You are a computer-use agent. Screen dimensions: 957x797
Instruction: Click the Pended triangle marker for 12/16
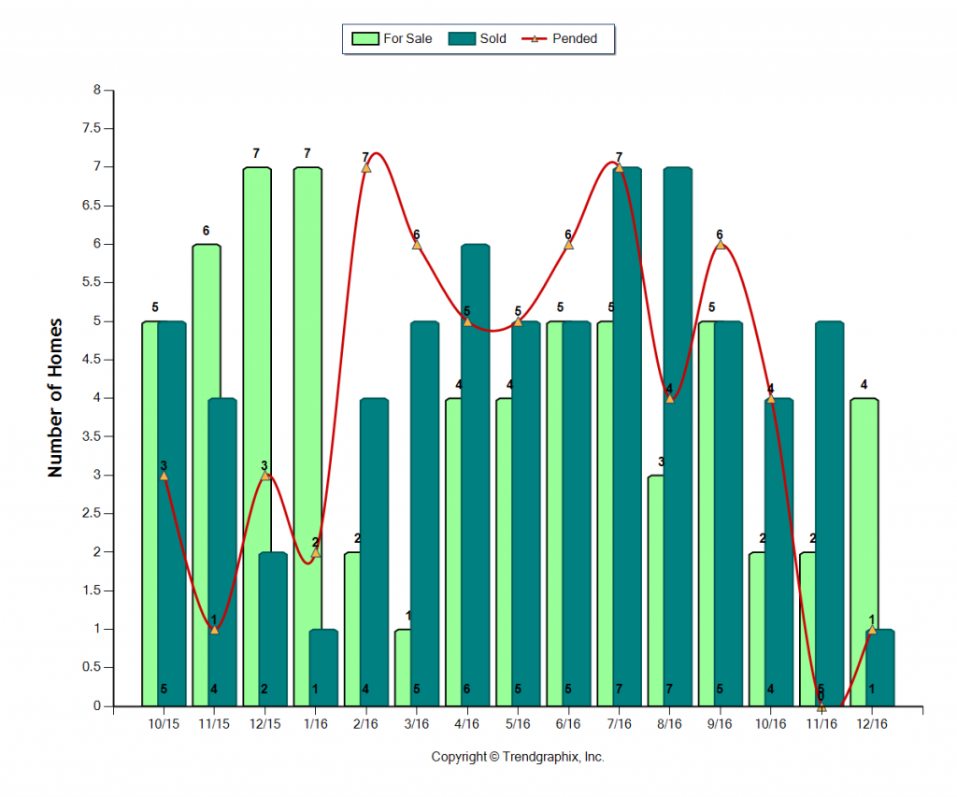pos(872,629)
